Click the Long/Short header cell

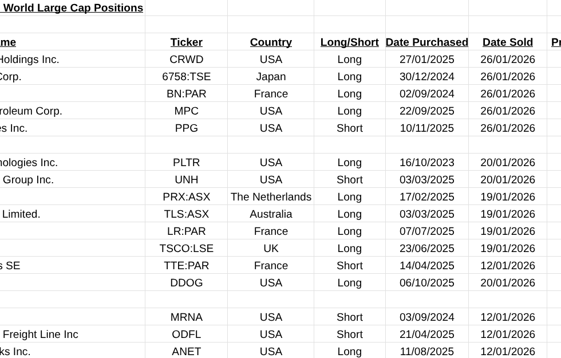pyautogui.click(x=349, y=42)
